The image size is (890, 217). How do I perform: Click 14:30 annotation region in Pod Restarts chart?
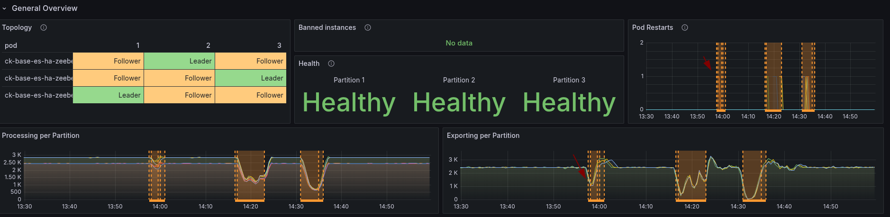click(808, 77)
